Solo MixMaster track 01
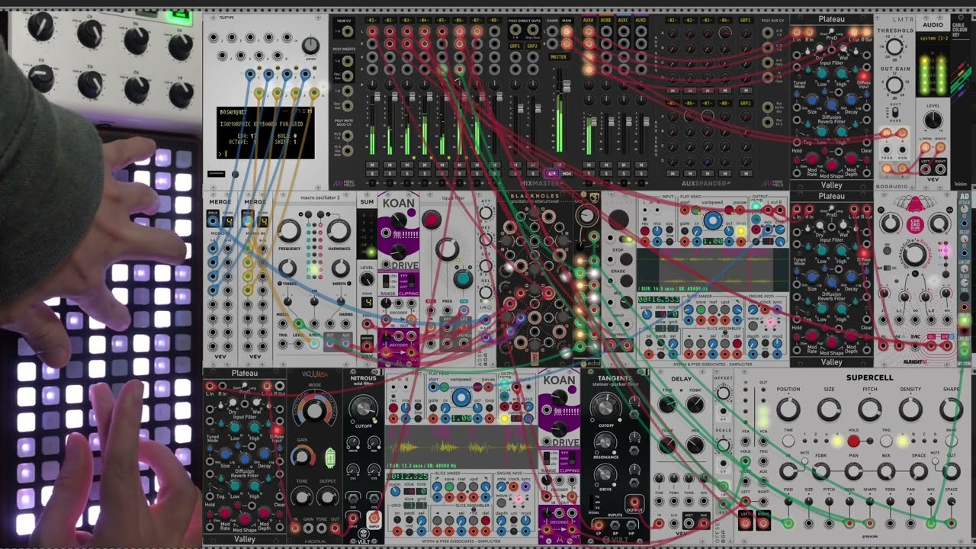 372,173
